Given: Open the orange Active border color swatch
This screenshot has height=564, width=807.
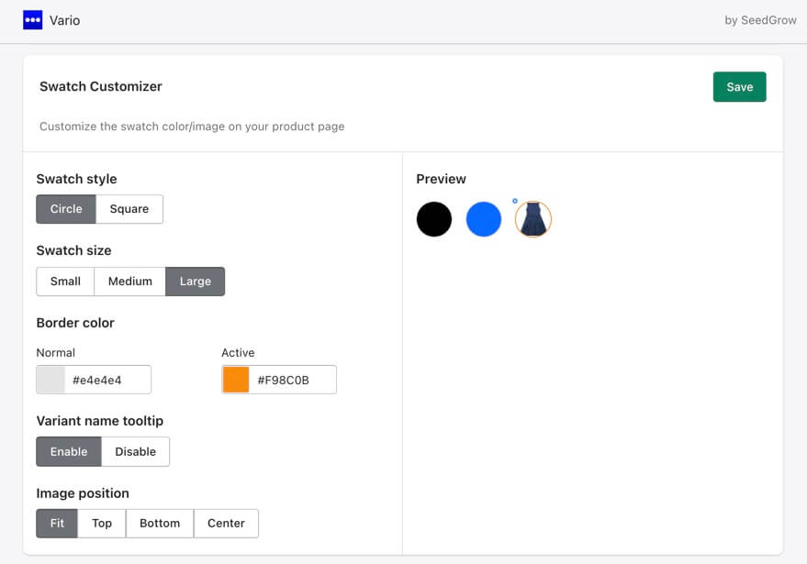Looking at the screenshot, I should coord(236,380).
